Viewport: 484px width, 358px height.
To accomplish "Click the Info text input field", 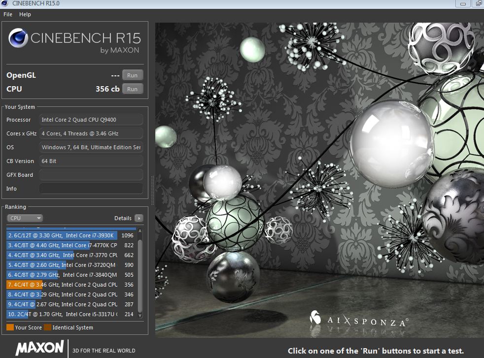I will [91, 189].
